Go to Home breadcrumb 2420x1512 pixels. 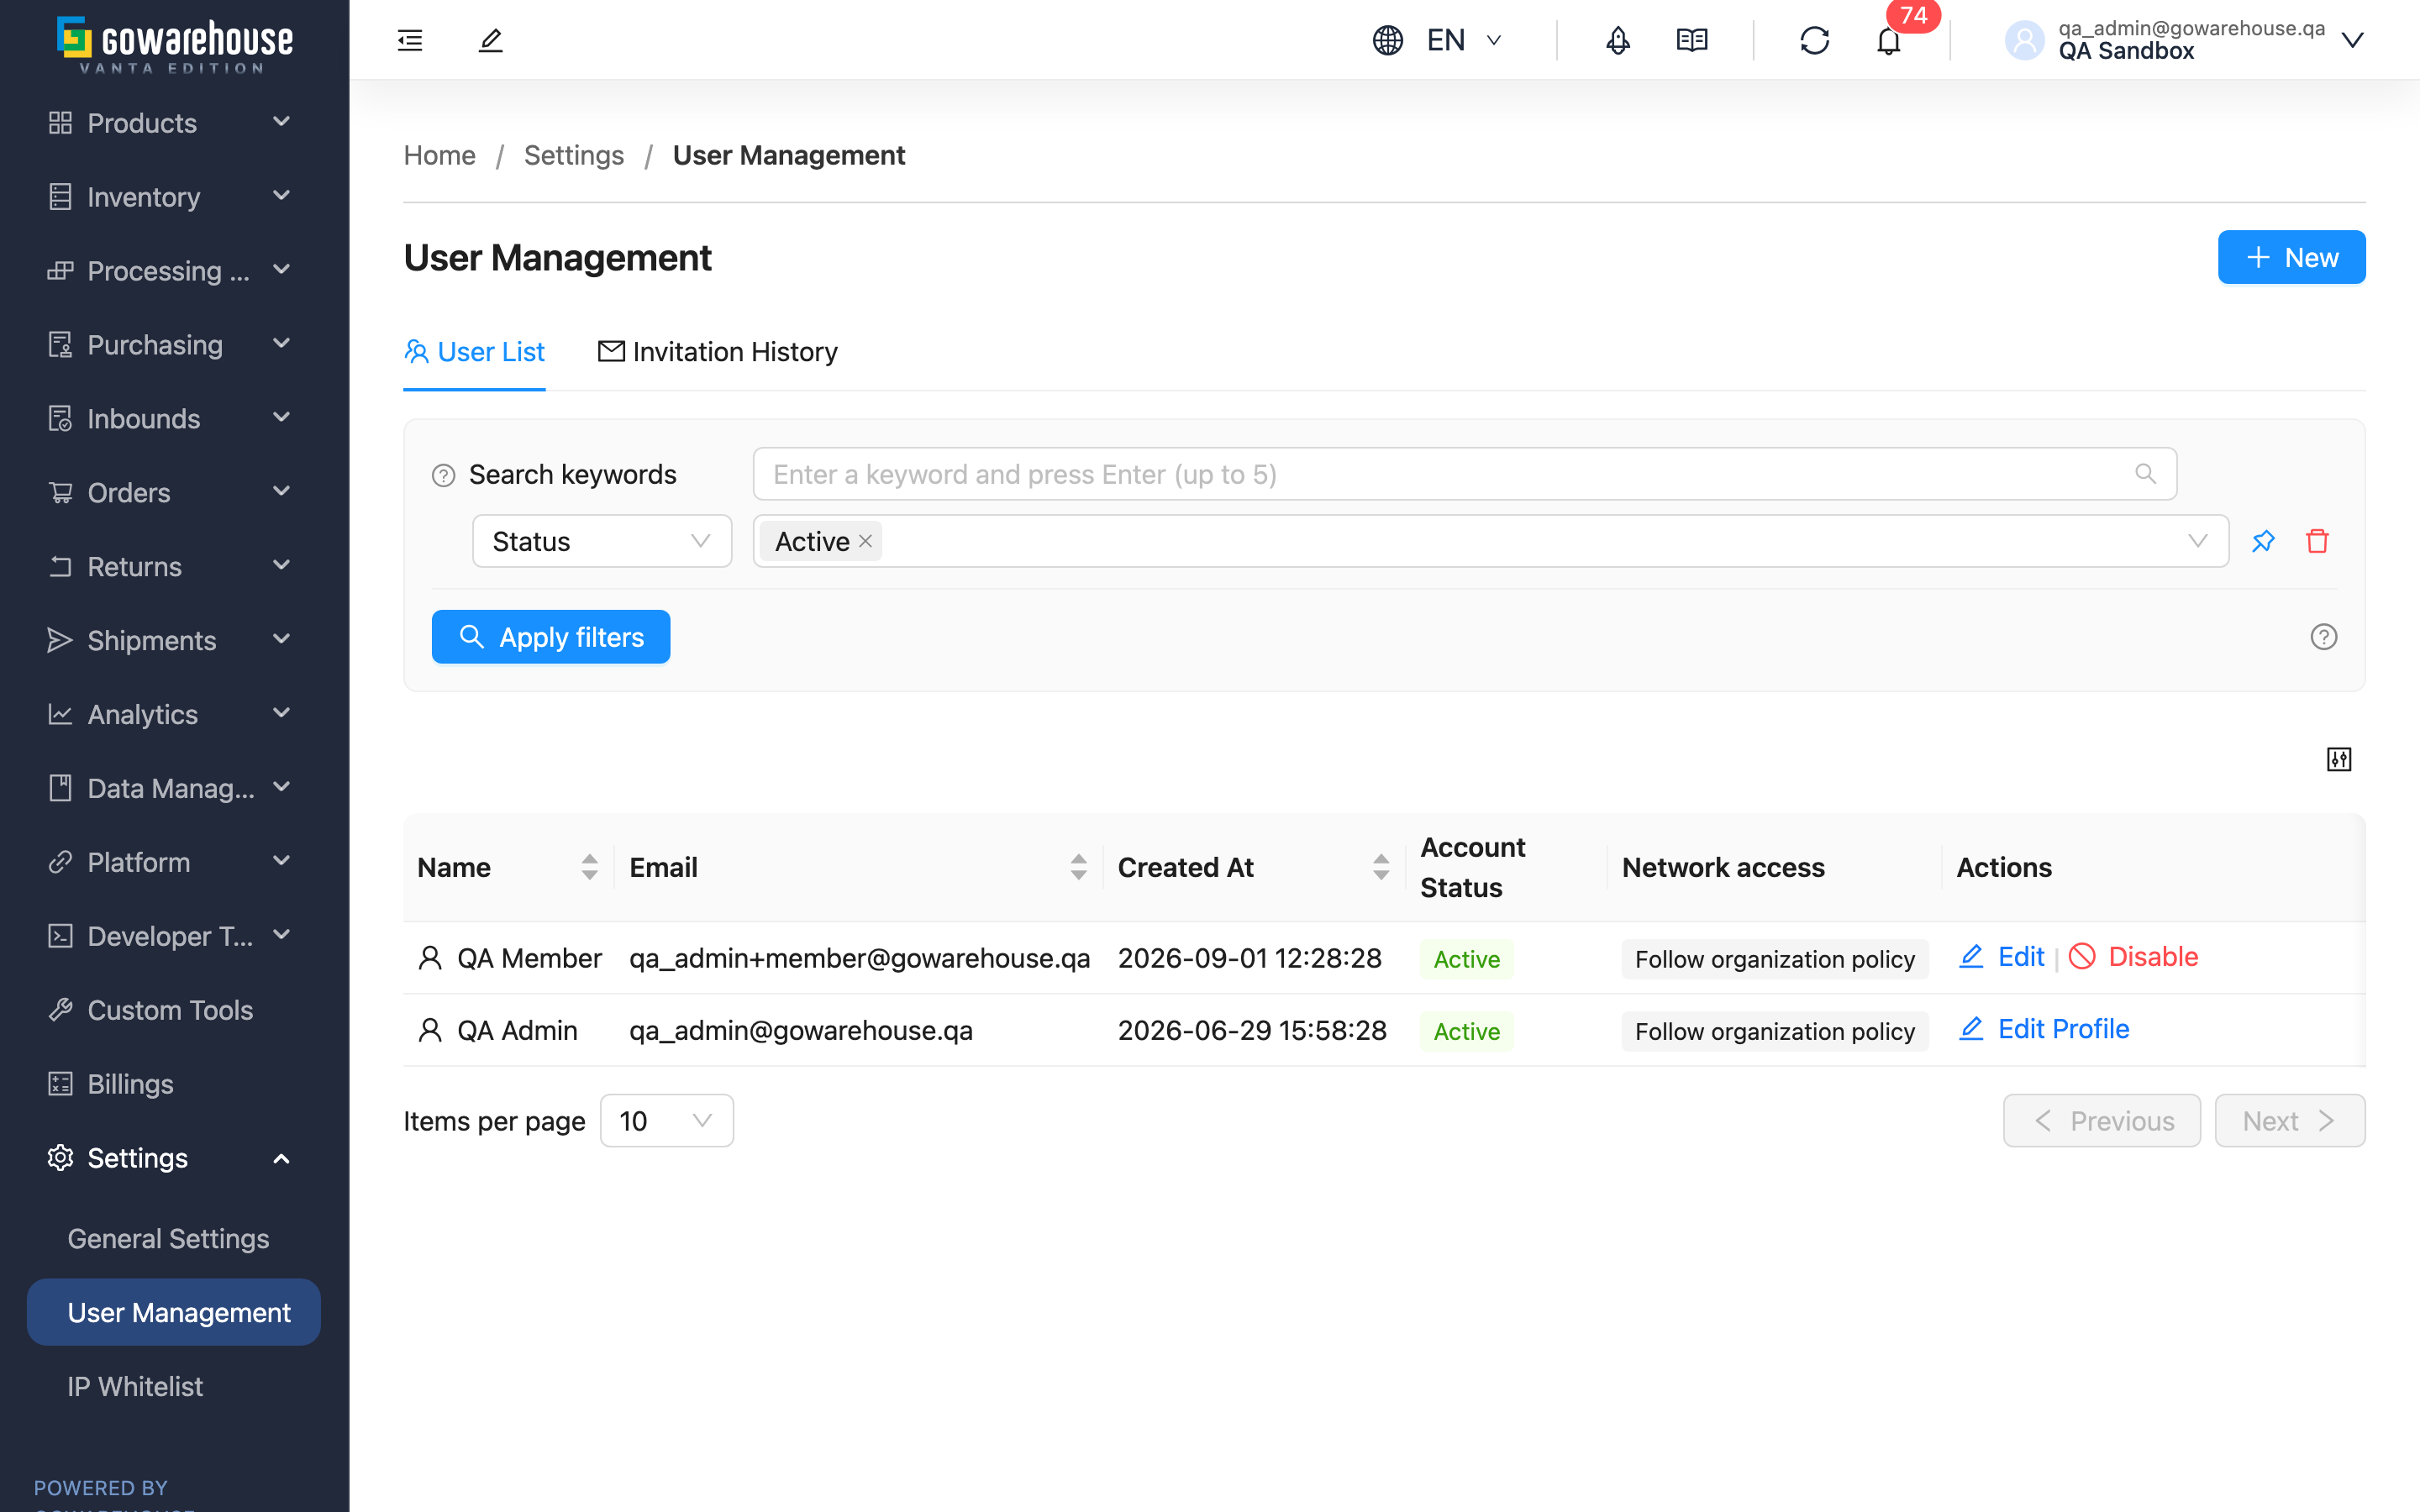[x=439, y=155]
